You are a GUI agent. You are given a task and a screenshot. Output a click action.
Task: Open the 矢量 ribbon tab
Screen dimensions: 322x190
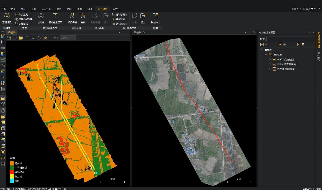[x=79, y=9]
